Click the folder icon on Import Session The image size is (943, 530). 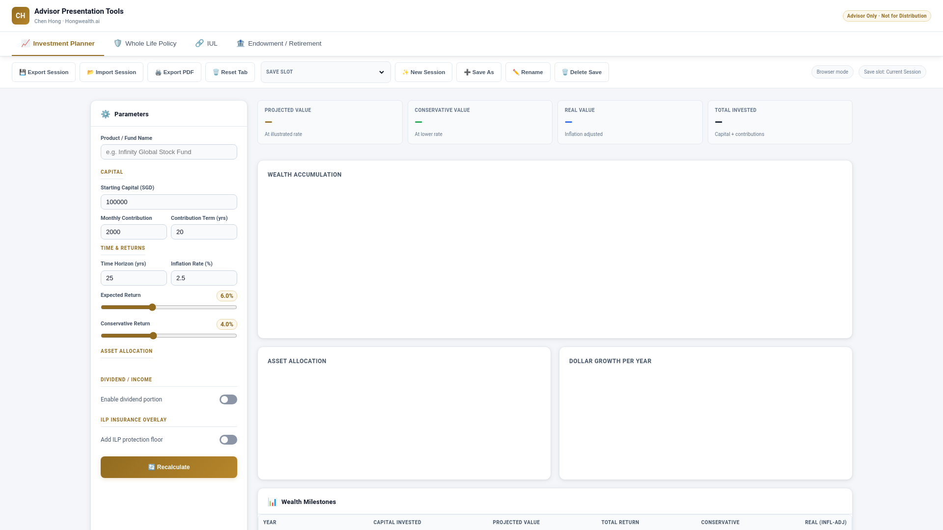[x=90, y=72]
